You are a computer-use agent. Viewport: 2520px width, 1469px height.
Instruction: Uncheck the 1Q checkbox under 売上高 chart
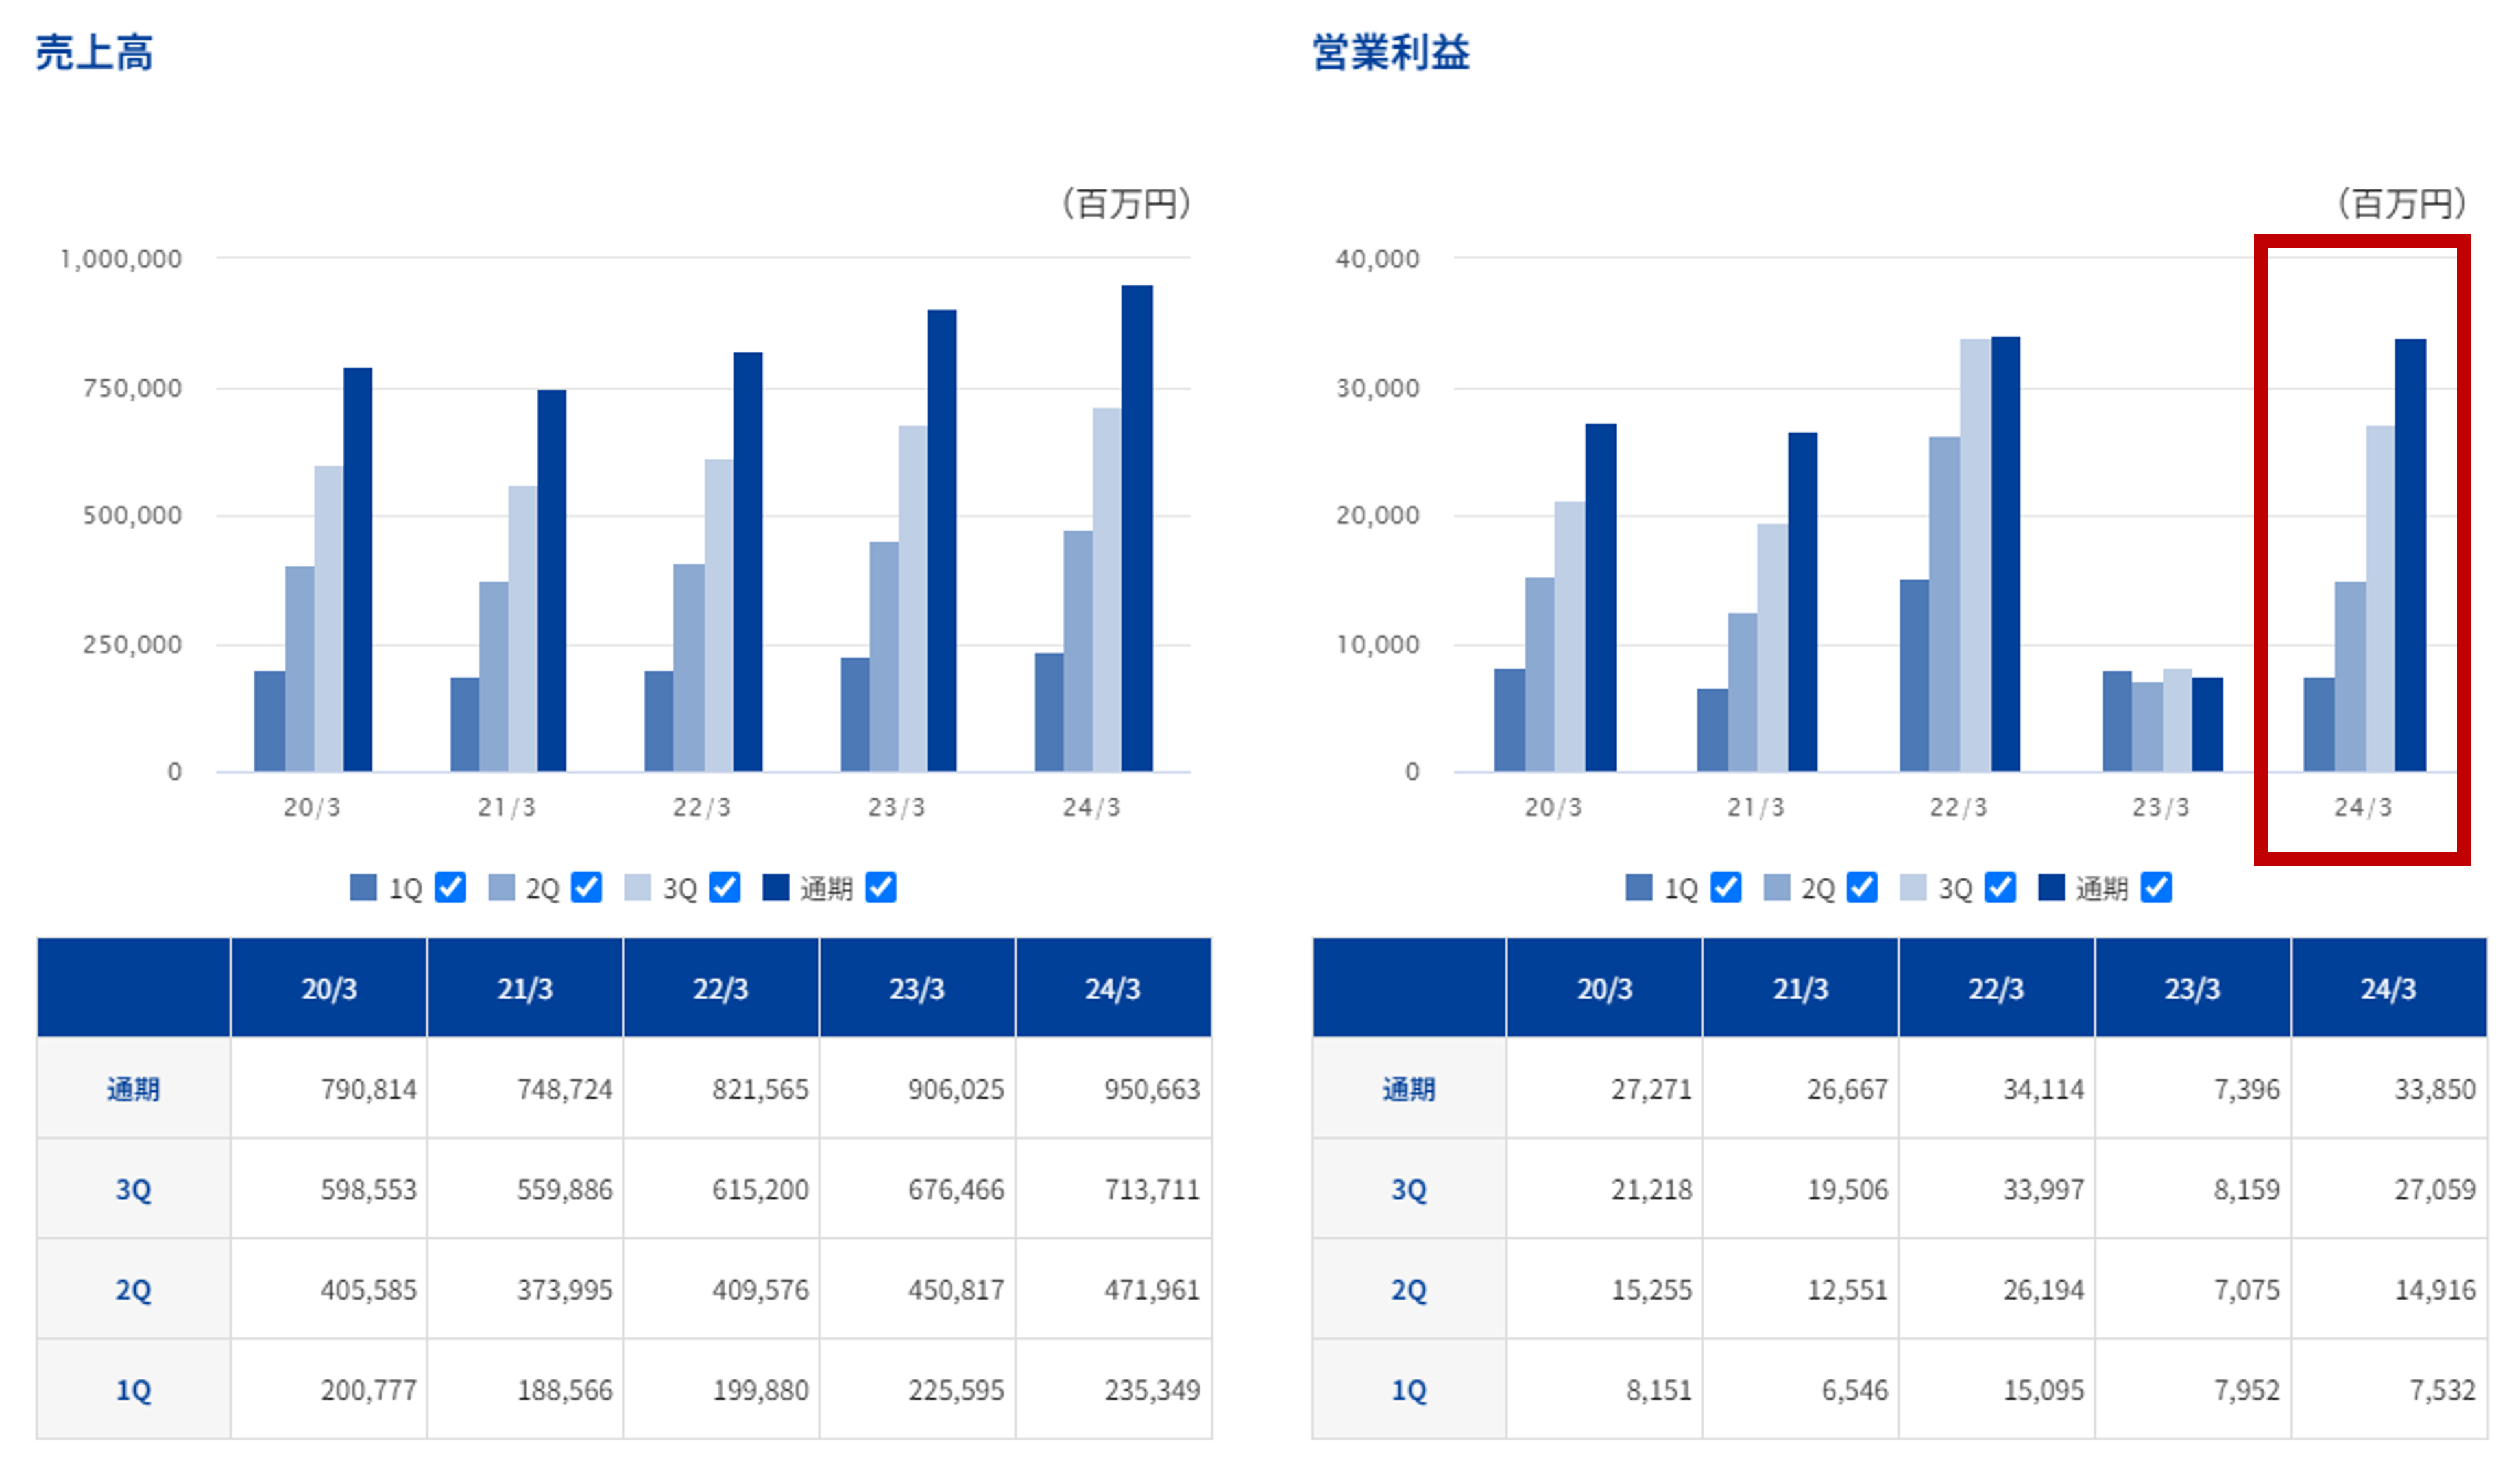coord(451,887)
